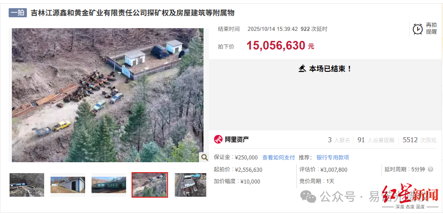Viewport: 443px width, 214px height.
Task: Click the 再拍提醒 reminder text
Action: point(431,28)
